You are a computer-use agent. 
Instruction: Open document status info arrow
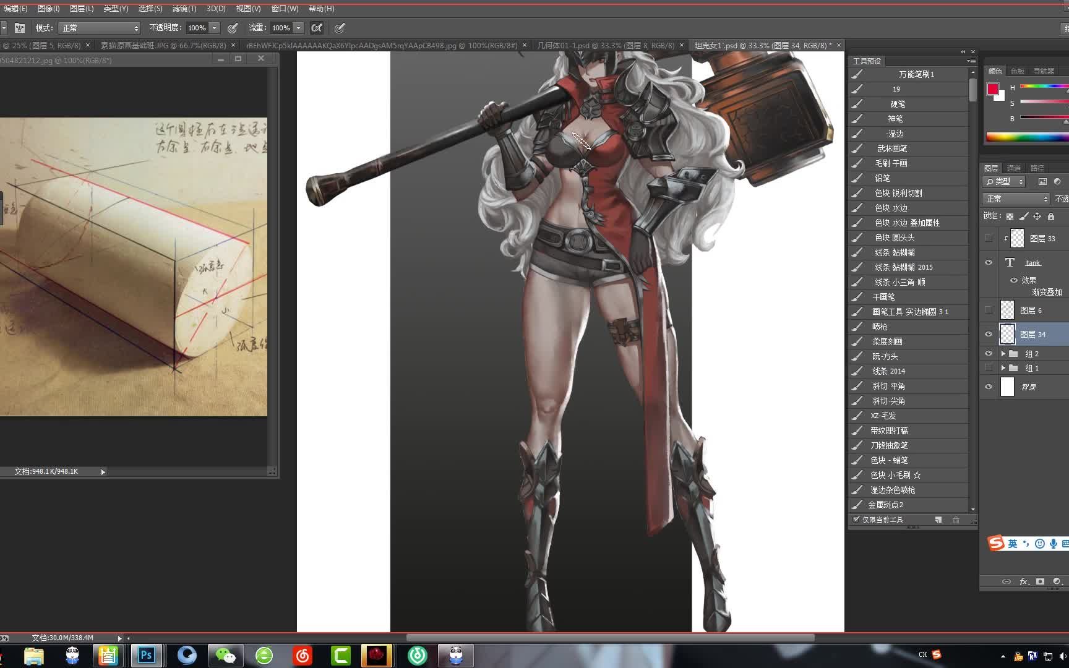[x=119, y=638]
